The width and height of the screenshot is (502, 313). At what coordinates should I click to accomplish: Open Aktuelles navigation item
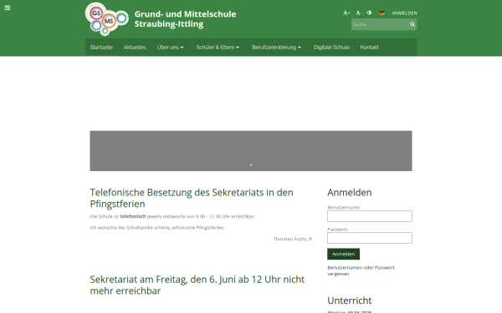point(135,48)
